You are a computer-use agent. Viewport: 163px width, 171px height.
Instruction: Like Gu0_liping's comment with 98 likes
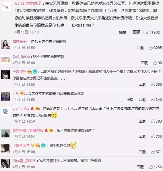coord(155,63)
